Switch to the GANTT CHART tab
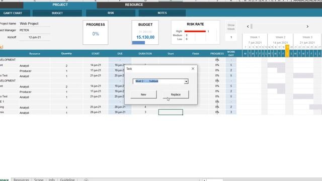 point(13,13)
